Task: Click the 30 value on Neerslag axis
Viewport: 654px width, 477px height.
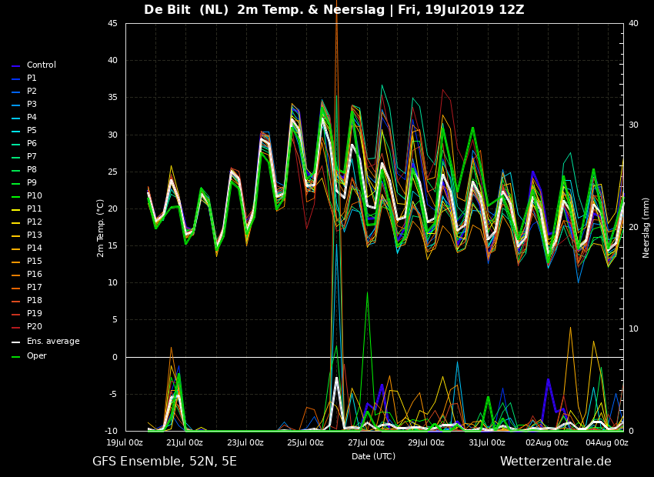Action: pos(633,125)
